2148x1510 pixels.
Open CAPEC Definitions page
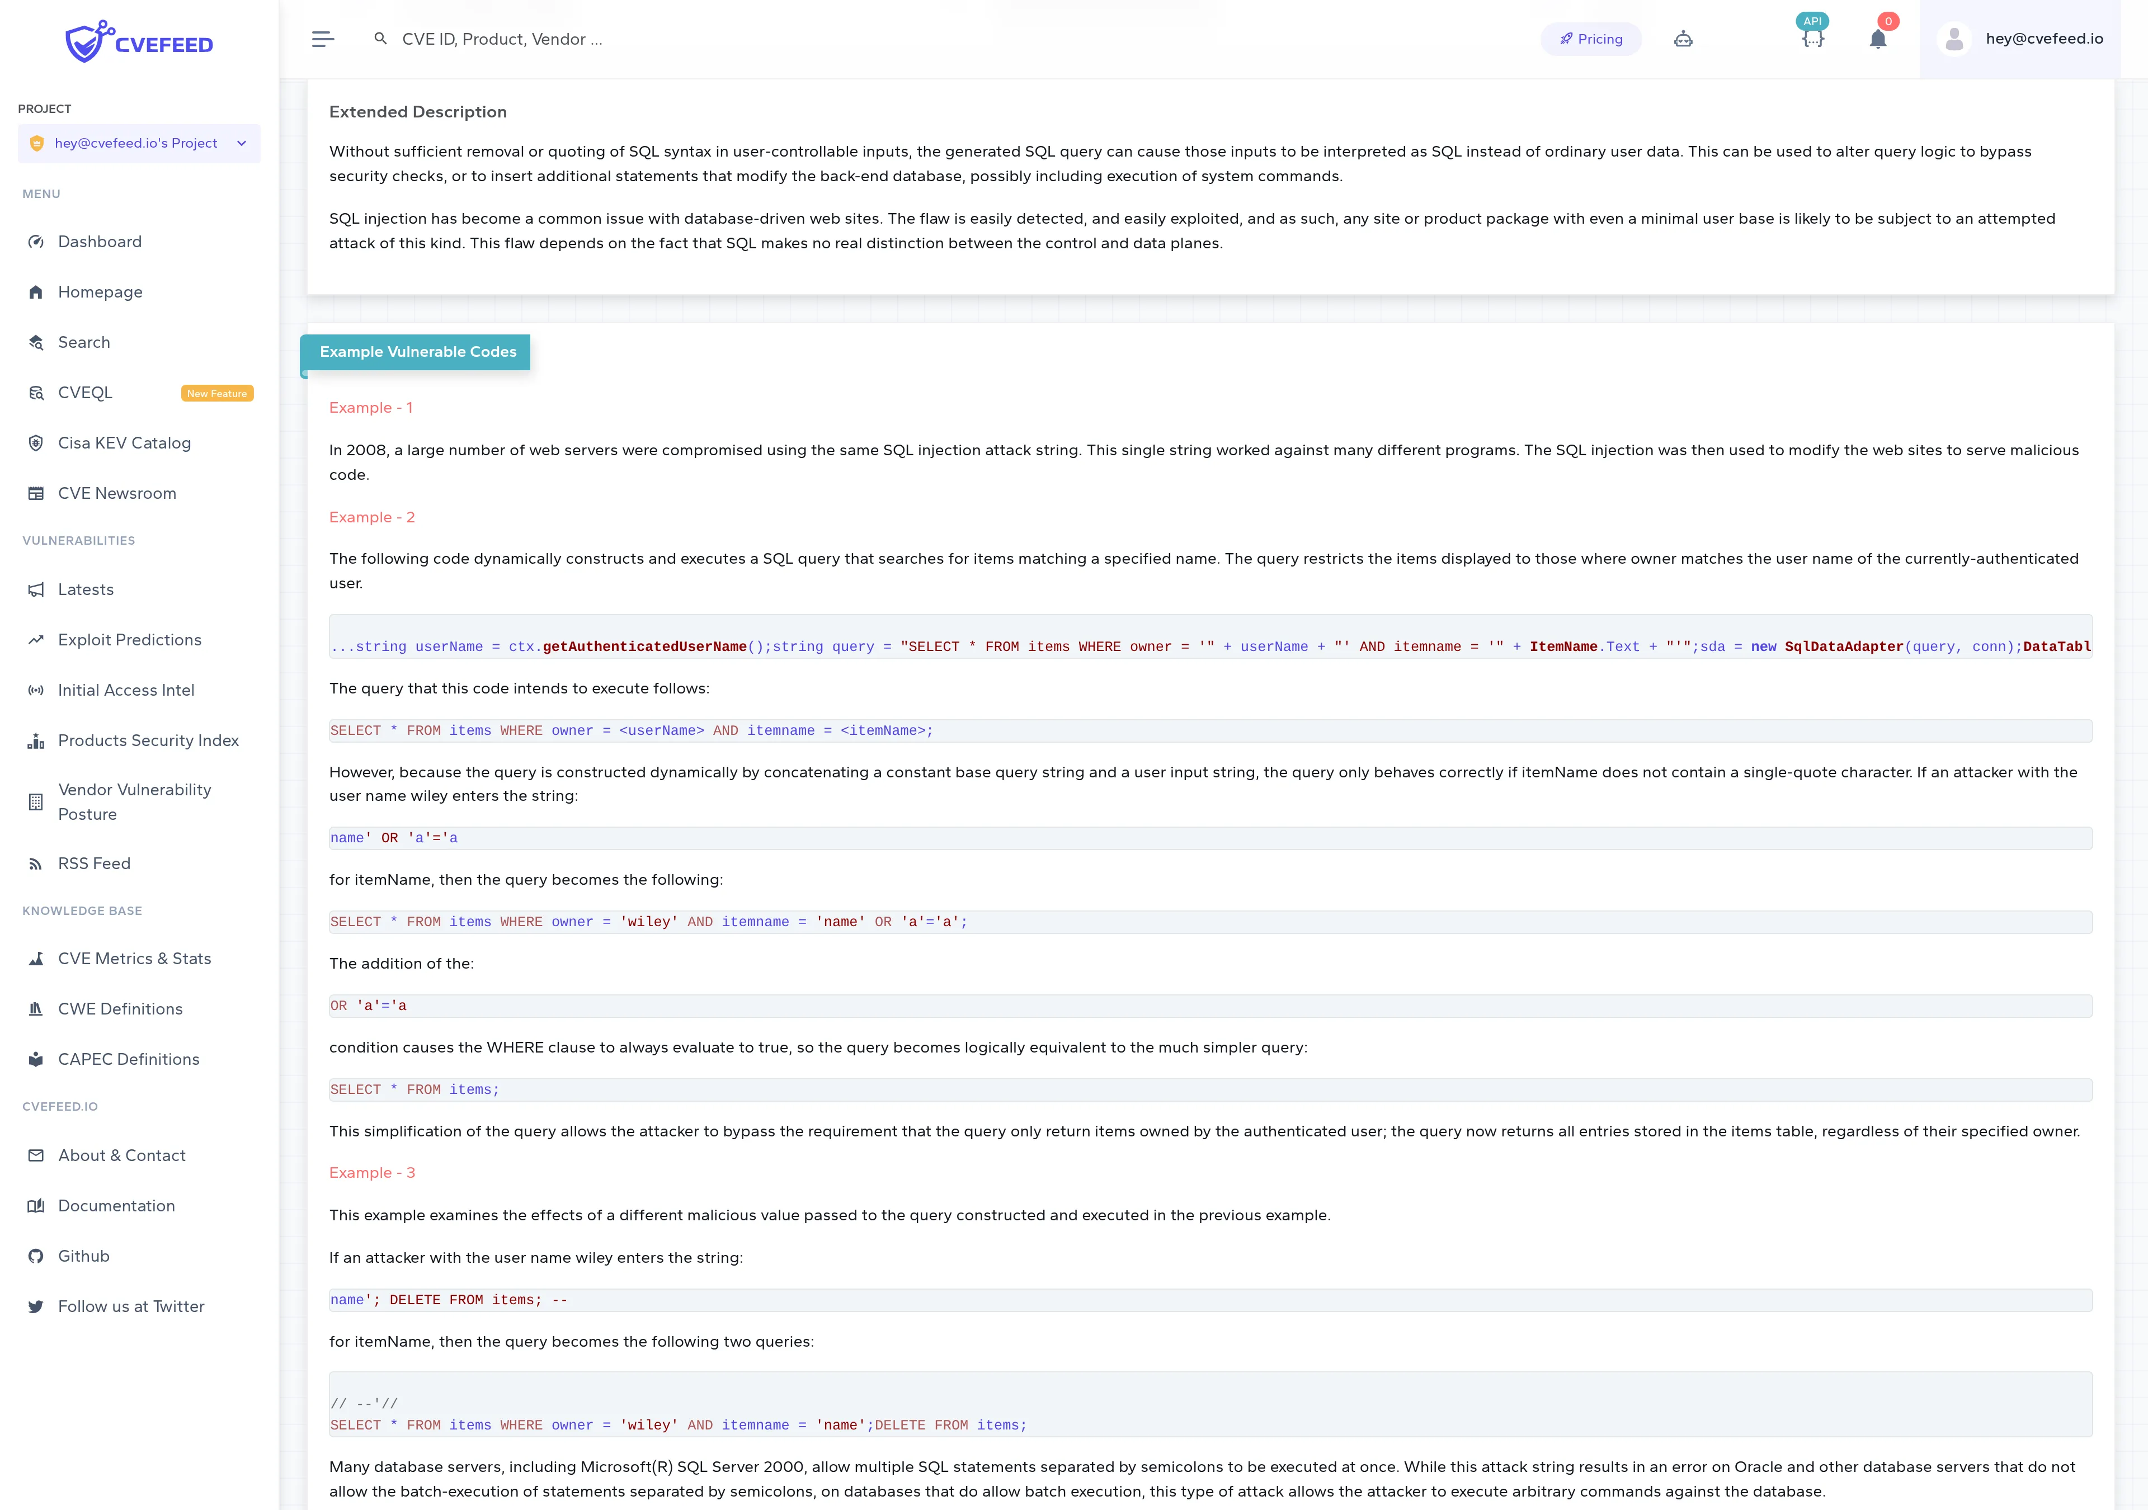129,1059
